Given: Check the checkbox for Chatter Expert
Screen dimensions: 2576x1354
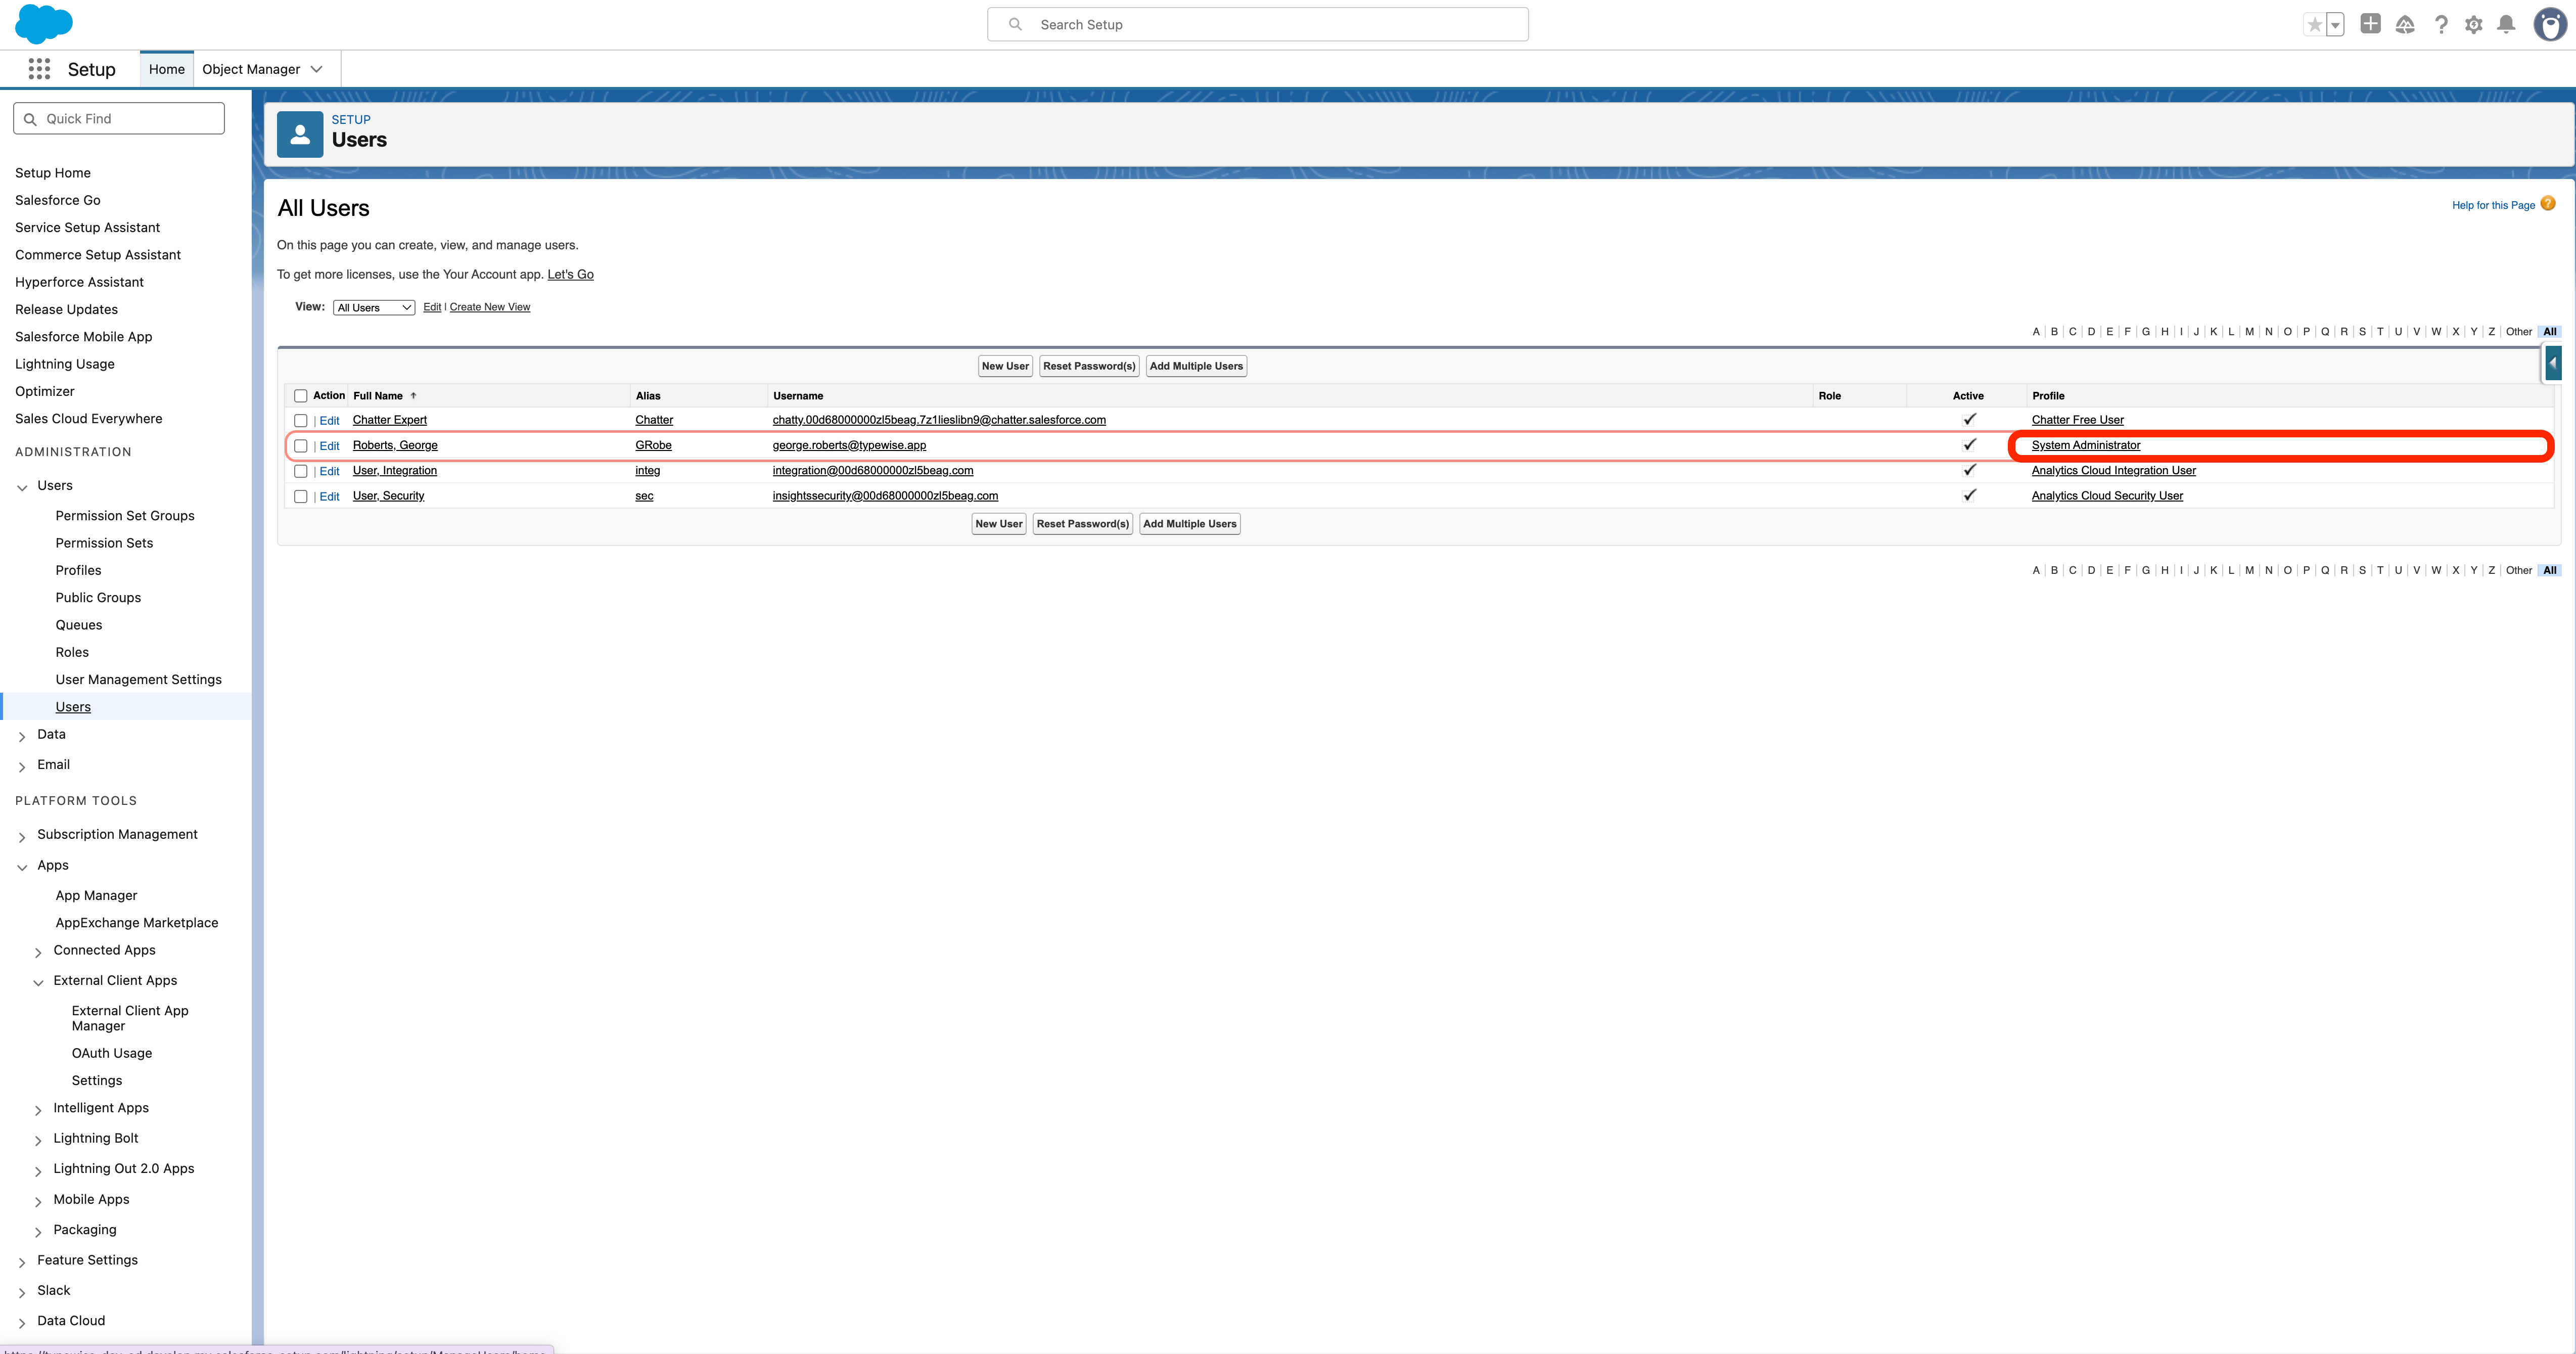Looking at the screenshot, I should coord(301,420).
